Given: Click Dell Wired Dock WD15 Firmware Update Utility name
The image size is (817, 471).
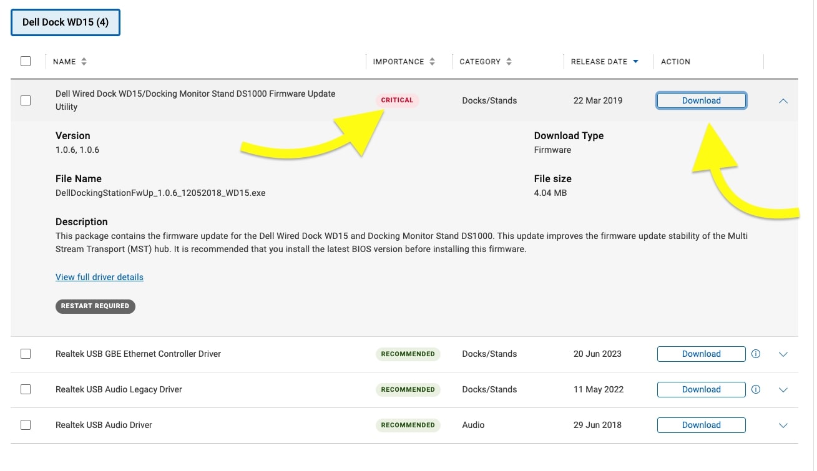Looking at the screenshot, I should (195, 100).
